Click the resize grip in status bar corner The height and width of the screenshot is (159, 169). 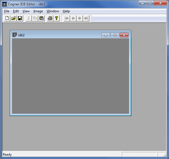tap(165, 155)
